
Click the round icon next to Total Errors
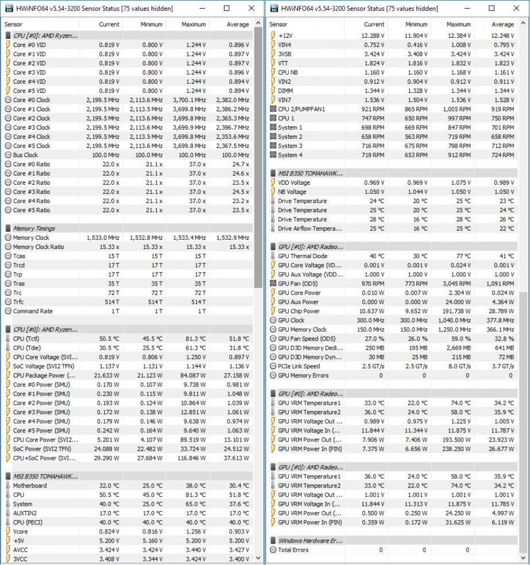tap(273, 550)
